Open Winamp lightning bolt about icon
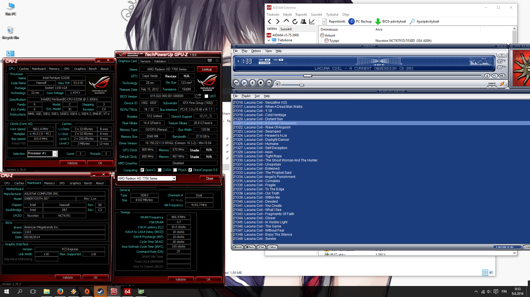530x297 pixels. tap(502, 84)
